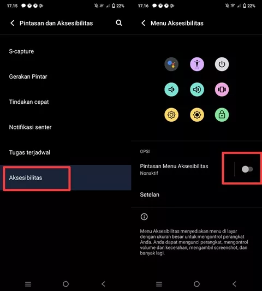Tap the power button icon
Image resolution: width=262 pixels, height=291 pixels.
click(222, 64)
